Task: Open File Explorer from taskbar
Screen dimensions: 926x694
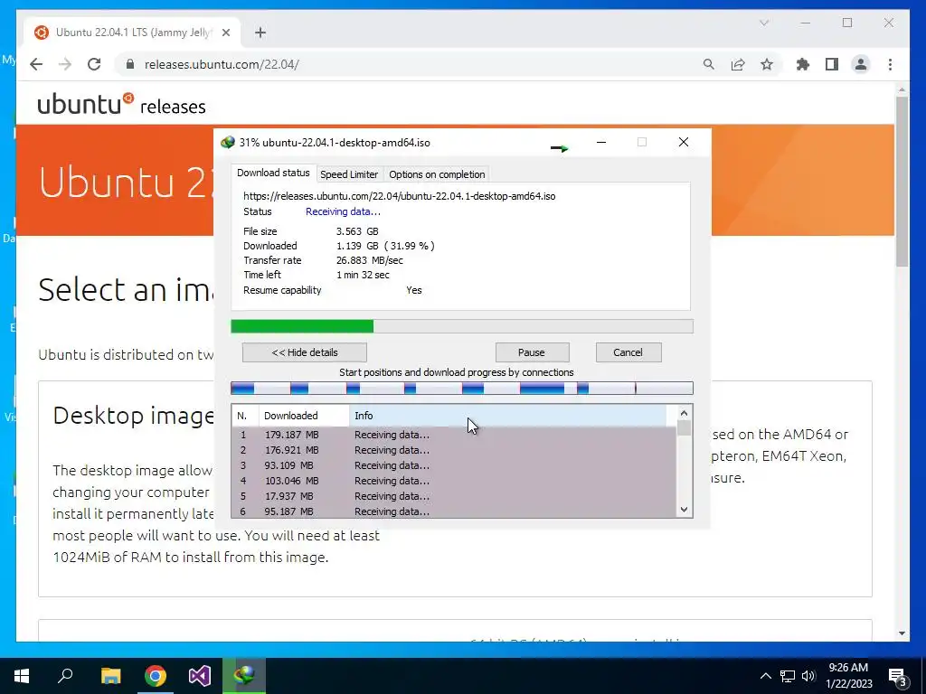Action: pyautogui.click(x=110, y=676)
